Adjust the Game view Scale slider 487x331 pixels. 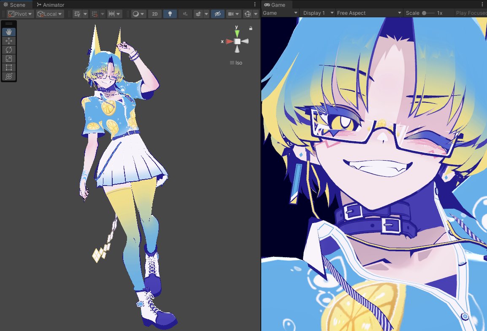[x=428, y=13]
